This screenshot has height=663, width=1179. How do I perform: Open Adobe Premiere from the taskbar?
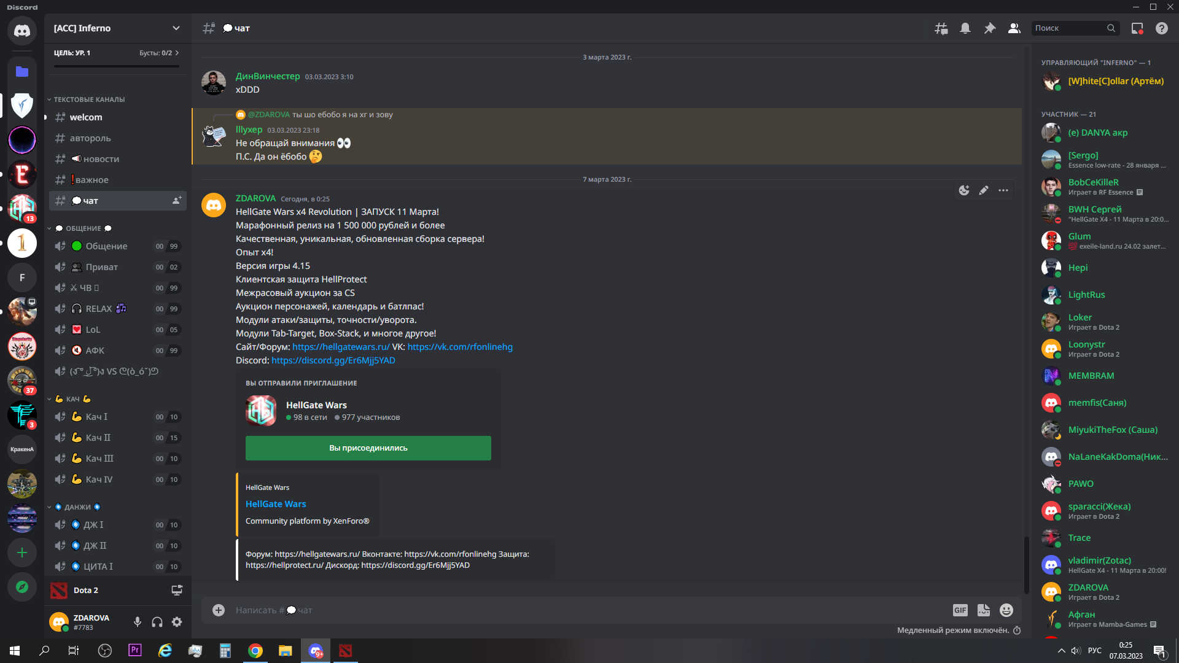coord(135,651)
